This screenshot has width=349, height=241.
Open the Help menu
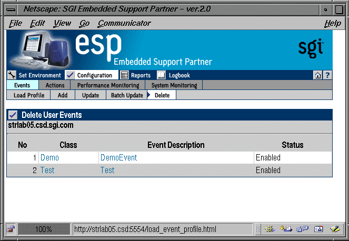[x=332, y=23]
